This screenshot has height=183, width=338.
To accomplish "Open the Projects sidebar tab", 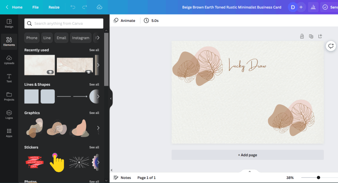I will [9, 96].
